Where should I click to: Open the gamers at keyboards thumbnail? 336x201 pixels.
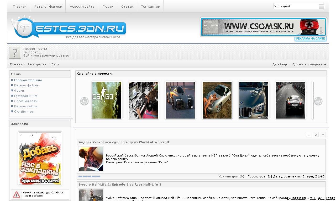pos(144,100)
